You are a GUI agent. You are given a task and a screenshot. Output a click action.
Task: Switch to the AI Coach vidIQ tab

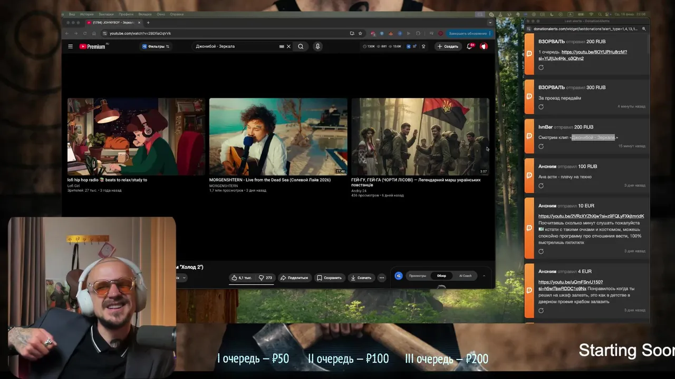[466, 276]
